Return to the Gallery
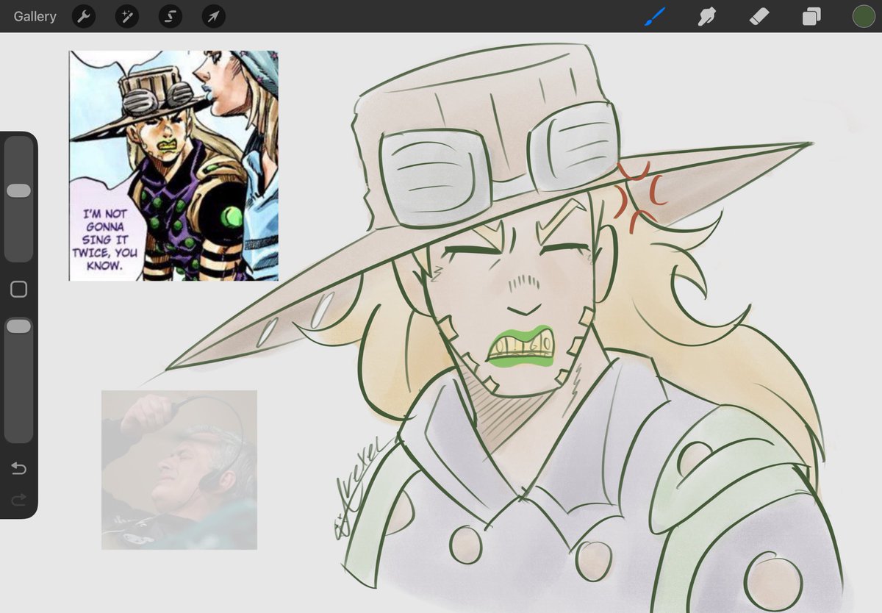This screenshot has width=882, height=613. 35,16
